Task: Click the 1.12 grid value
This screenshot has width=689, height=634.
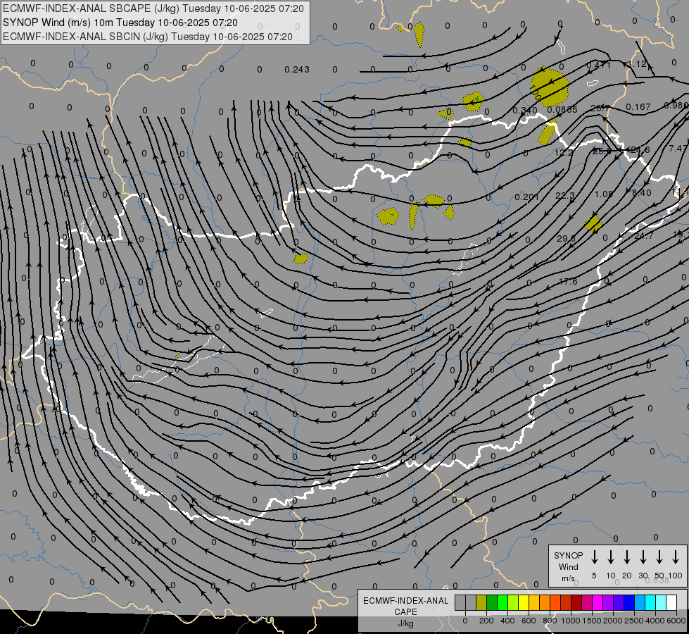Action: (x=638, y=64)
